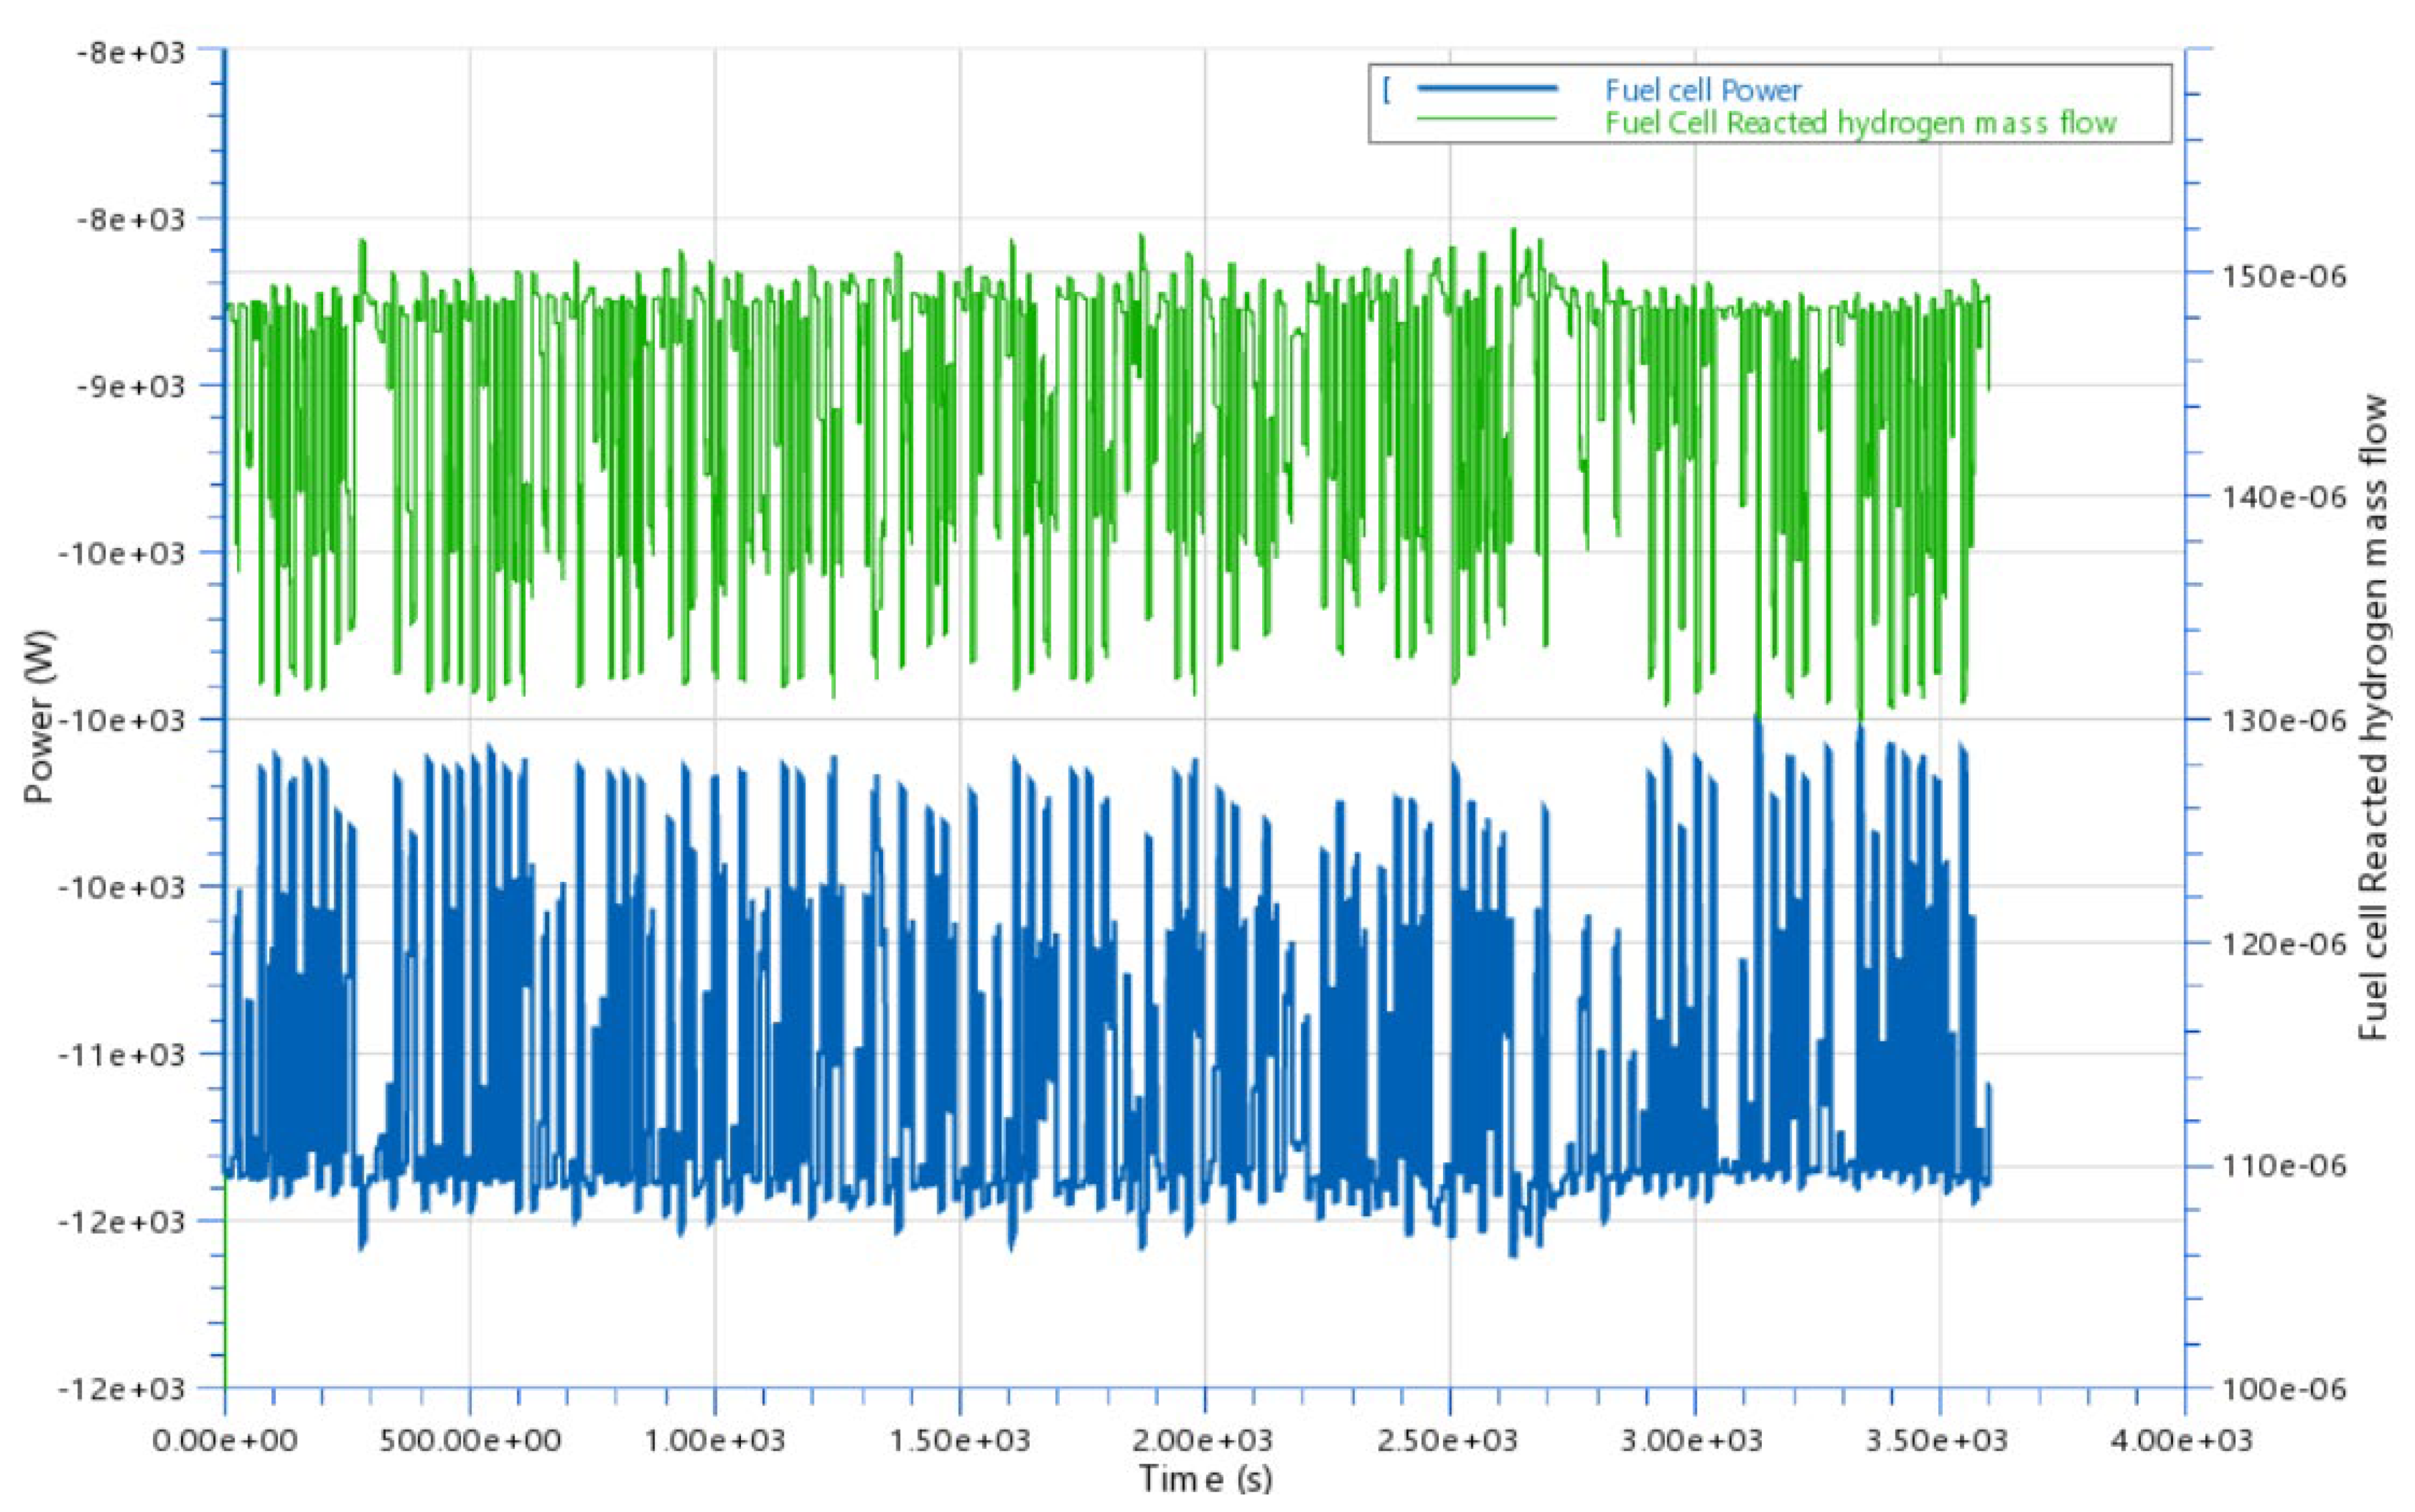This screenshot has height=1512, width=2415.
Task: Click the -9e+03 power axis label
Action: tap(131, 385)
